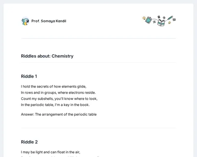Click the round gray doodle above the book
This screenshot has height=157, width=197.
[x=164, y=18]
